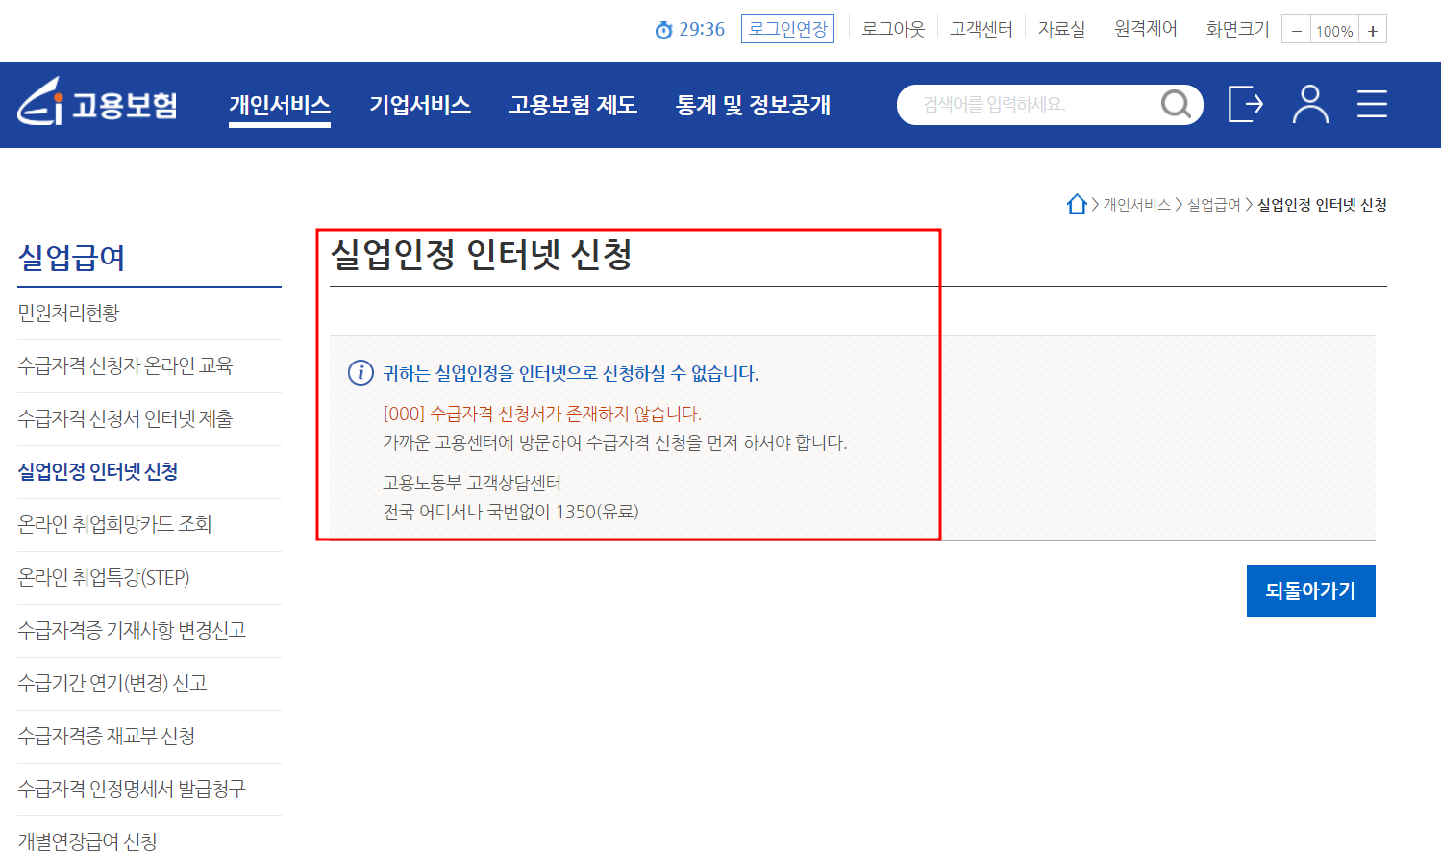Switch to the 기업서비스 tab
The height and width of the screenshot is (853, 1441).
point(420,104)
